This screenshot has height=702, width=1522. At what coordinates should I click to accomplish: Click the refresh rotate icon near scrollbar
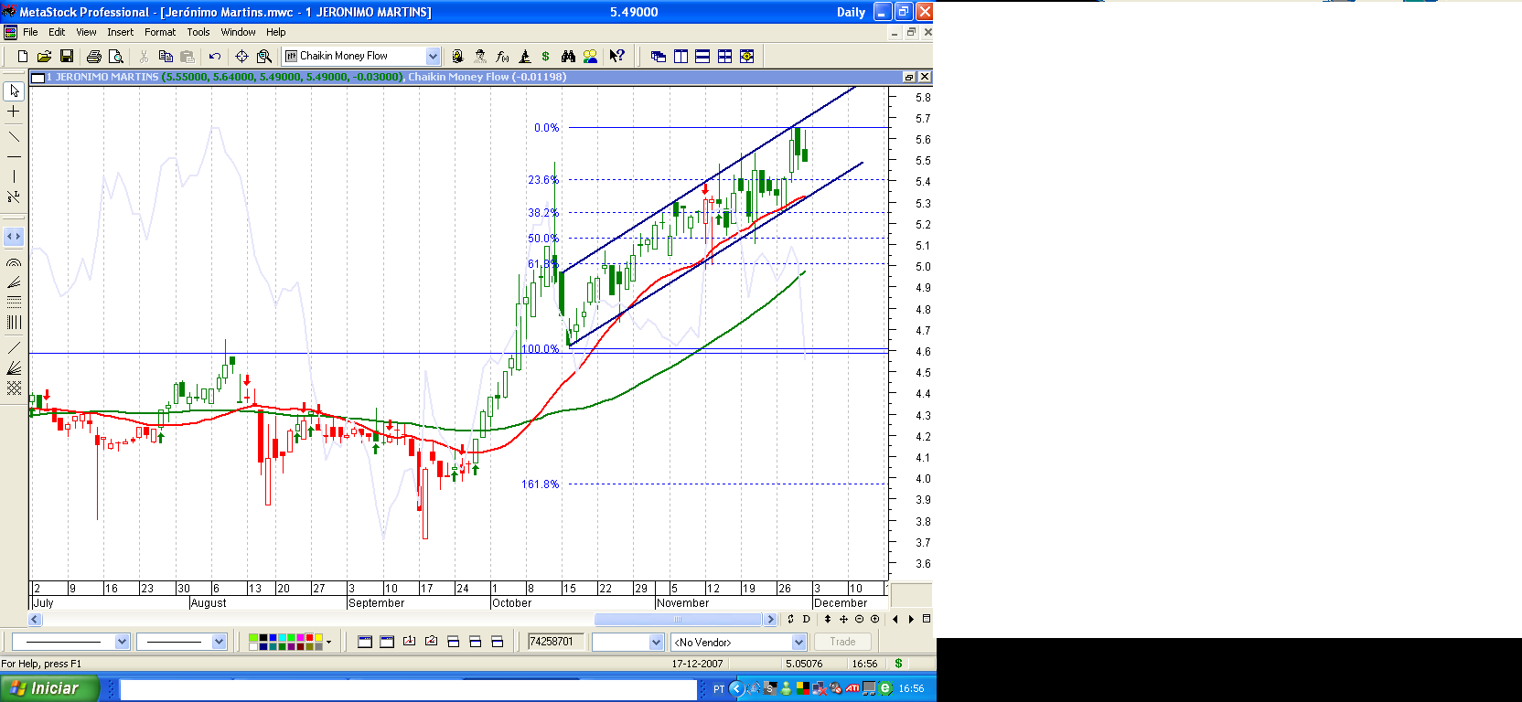[791, 619]
